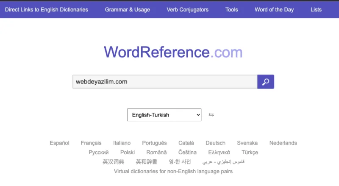The image size is (339, 186).
Task: Switch site language to Português
Action: tap(154, 143)
